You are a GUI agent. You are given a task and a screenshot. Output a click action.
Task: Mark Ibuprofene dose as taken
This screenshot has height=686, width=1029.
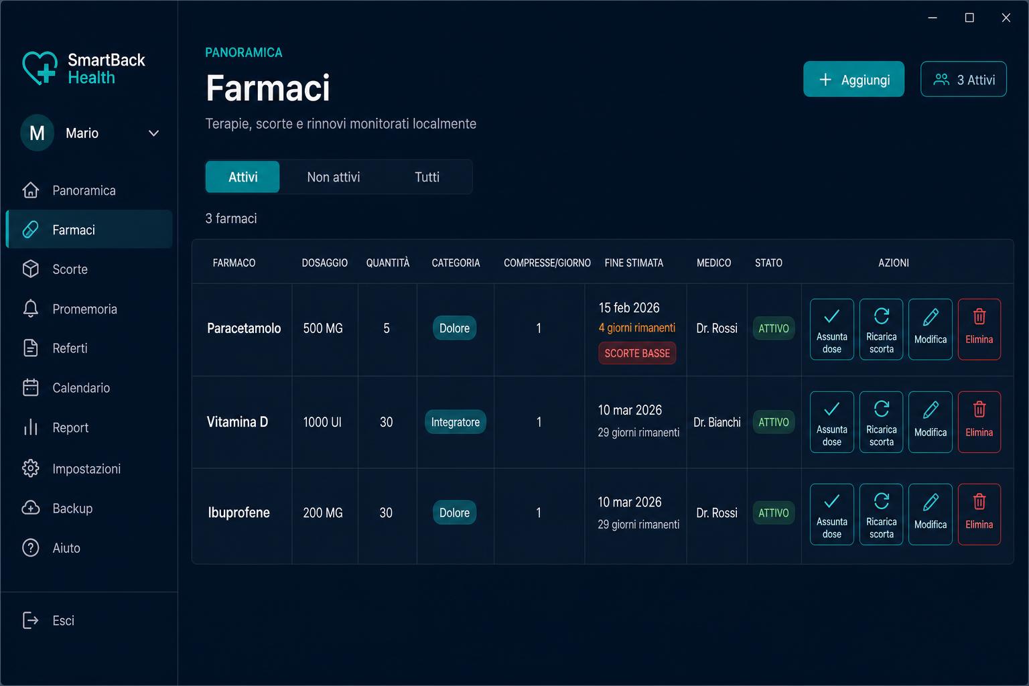pos(832,514)
